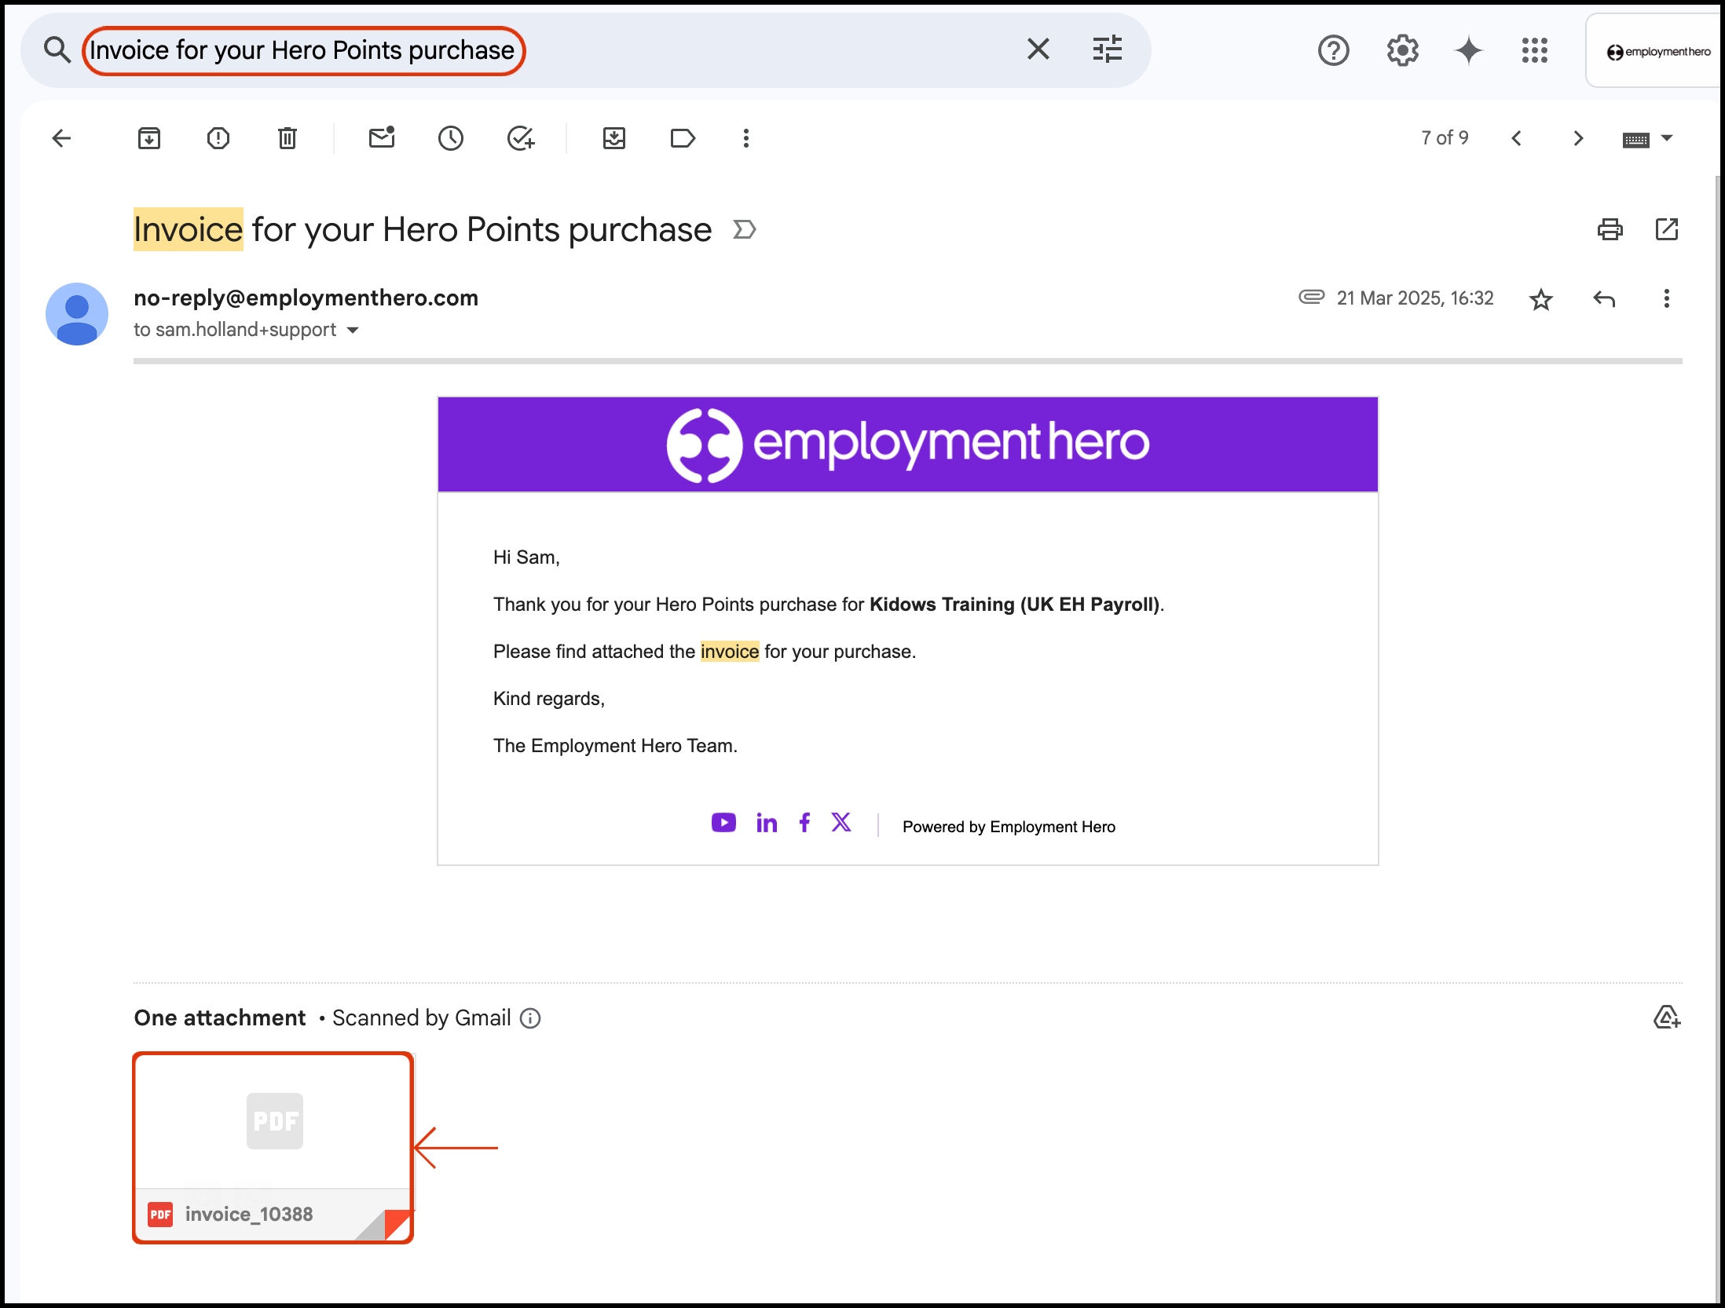This screenshot has width=1725, height=1308.
Task: Star this email from no-reply@employmenthero.com
Action: 1541,299
